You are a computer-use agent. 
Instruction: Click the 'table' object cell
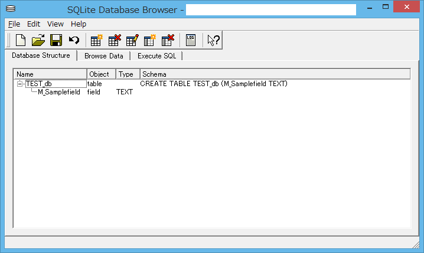[94, 84]
